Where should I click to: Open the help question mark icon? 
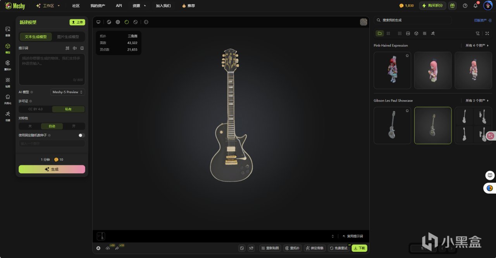[x=465, y=6]
